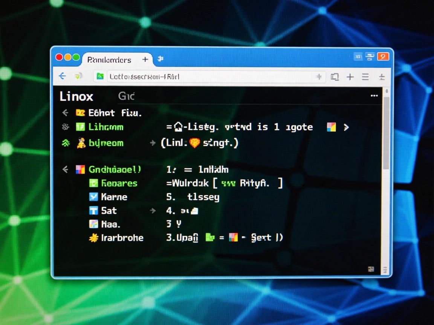Click the Linox heading link
This screenshot has height=325, width=434.
tap(76, 96)
